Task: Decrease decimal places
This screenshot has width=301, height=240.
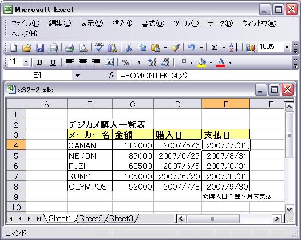Action: [165, 62]
